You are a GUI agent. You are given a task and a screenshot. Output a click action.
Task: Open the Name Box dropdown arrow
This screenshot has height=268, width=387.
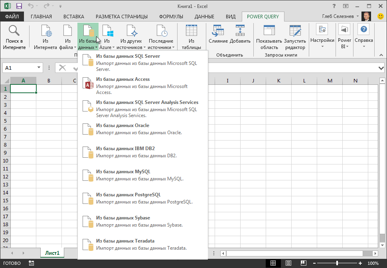point(39,67)
